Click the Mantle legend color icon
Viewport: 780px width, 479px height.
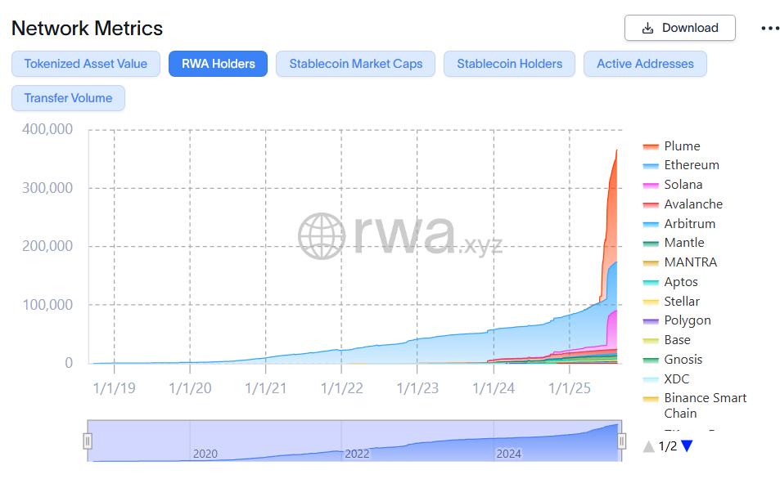click(x=651, y=243)
